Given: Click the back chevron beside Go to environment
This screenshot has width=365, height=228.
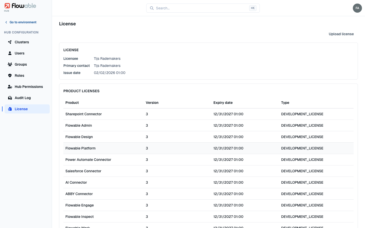Looking at the screenshot, I should tap(6, 22).
